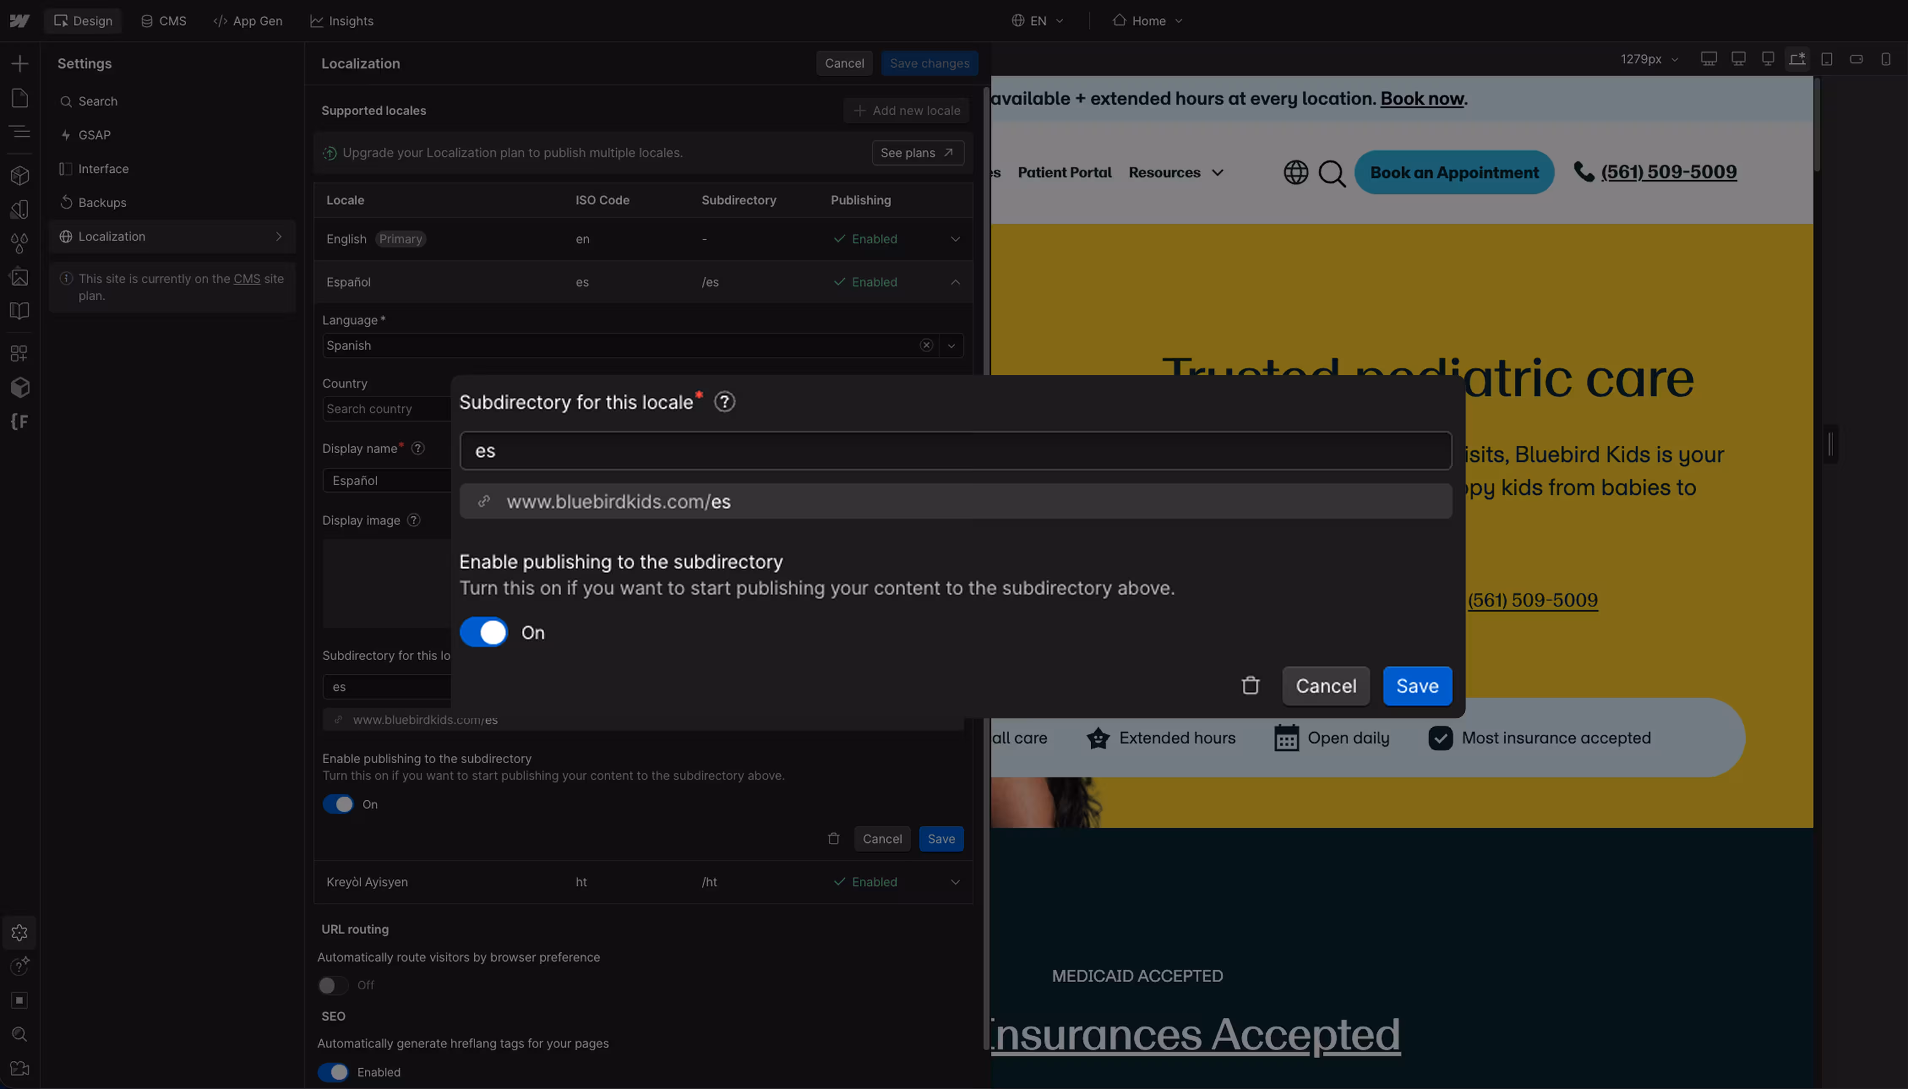Open the Navigator panel

pos(19,132)
